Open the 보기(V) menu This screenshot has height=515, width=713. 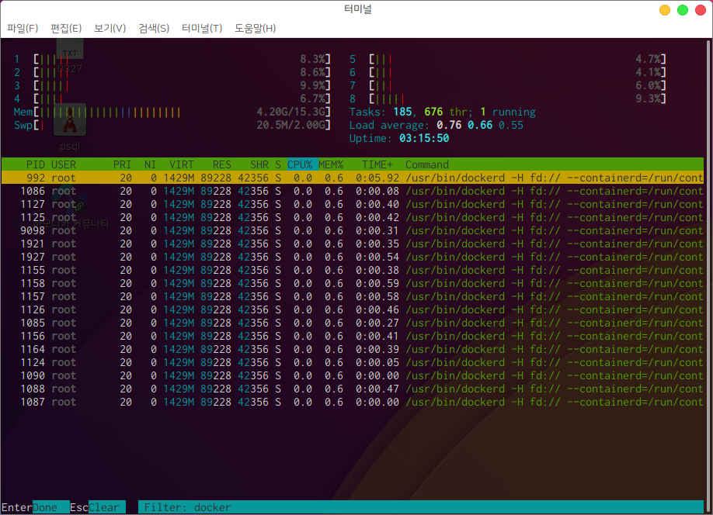point(110,28)
